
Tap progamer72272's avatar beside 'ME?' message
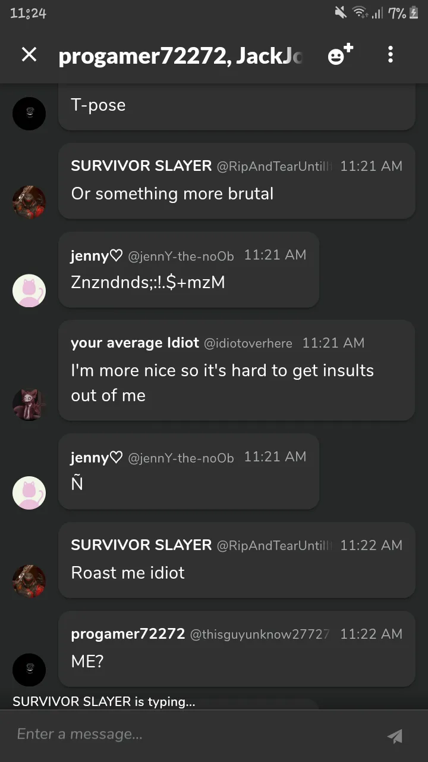[x=29, y=670]
